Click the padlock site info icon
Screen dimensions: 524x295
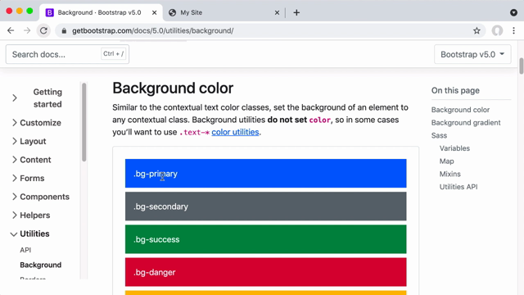point(64,31)
